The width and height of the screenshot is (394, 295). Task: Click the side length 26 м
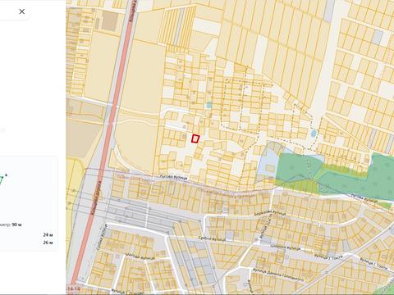coord(48,243)
